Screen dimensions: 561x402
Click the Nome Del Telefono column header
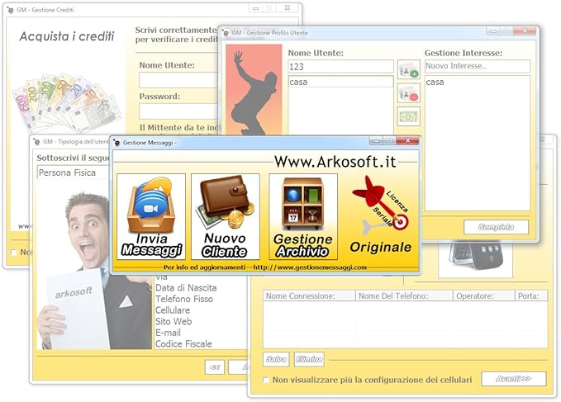pos(404,296)
